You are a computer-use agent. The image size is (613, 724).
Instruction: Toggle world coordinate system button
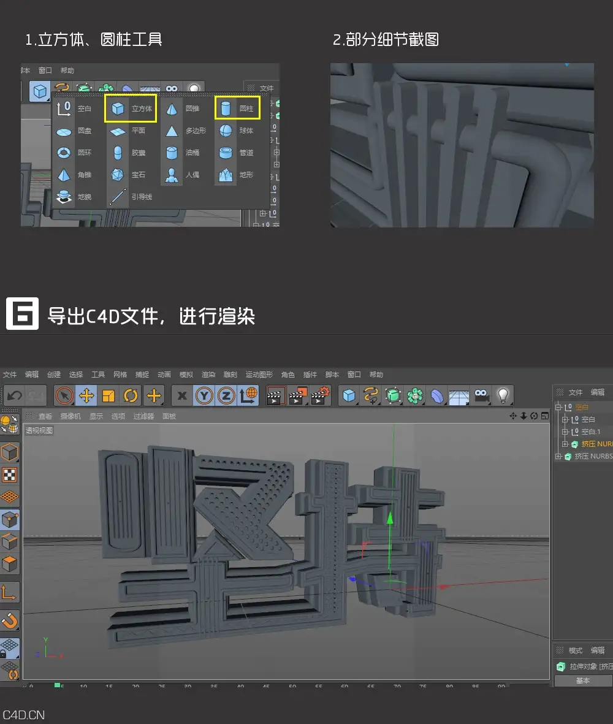tap(248, 395)
